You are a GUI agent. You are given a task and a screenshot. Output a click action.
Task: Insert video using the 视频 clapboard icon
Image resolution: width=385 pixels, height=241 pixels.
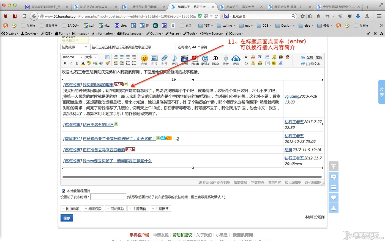(185, 60)
